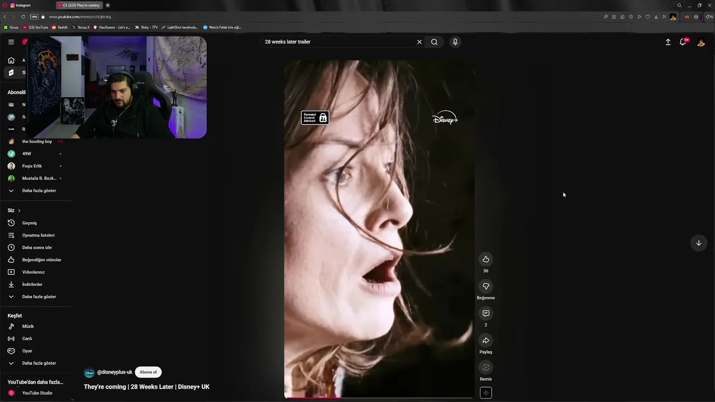Open Watch Felek bile ağl... bookmark
This screenshot has height=402, width=715.
(x=222, y=27)
